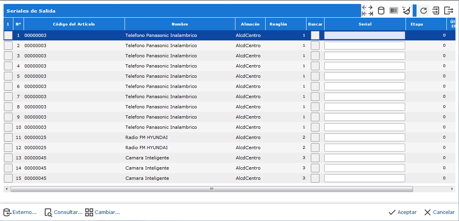
Task: Click the Buscar button in row 1
Action: coord(315,35)
